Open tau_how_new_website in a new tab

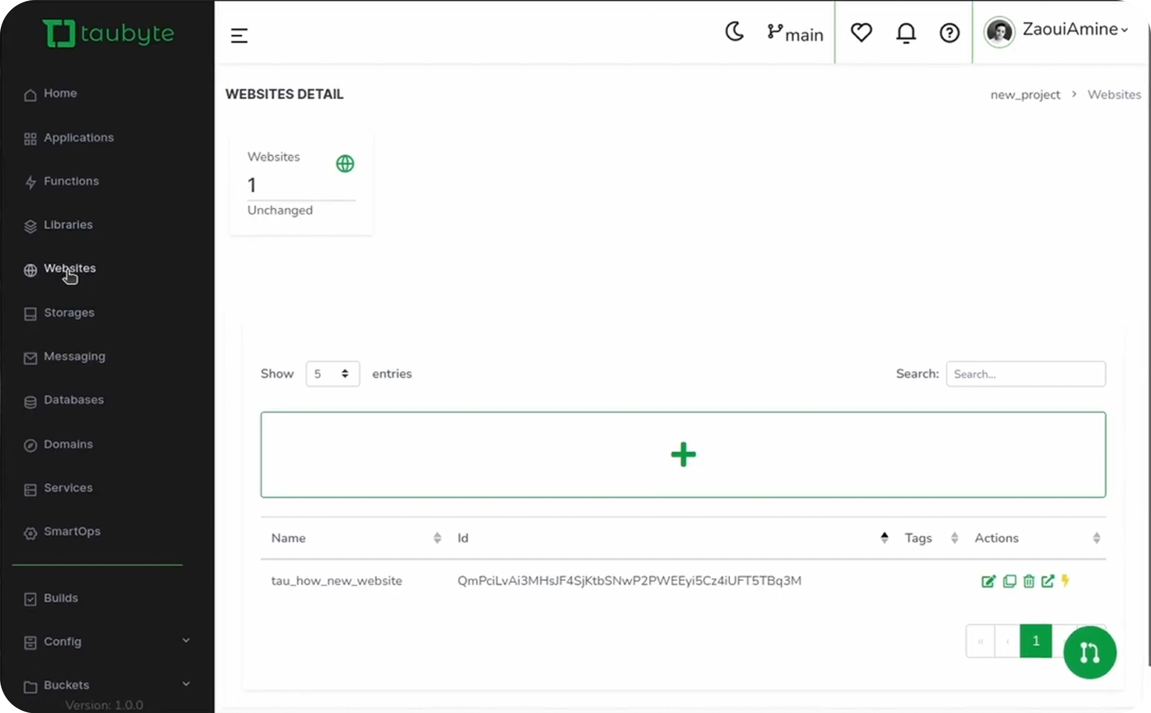click(1048, 581)
